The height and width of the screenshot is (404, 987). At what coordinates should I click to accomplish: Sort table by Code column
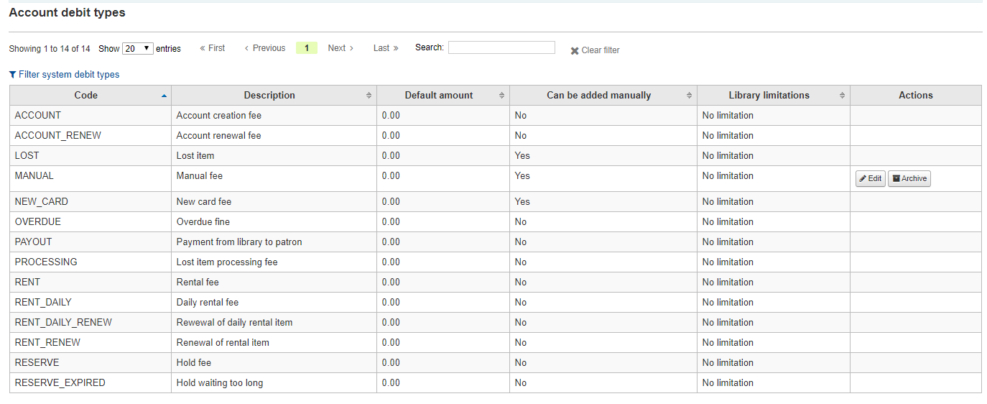[86, 96]
